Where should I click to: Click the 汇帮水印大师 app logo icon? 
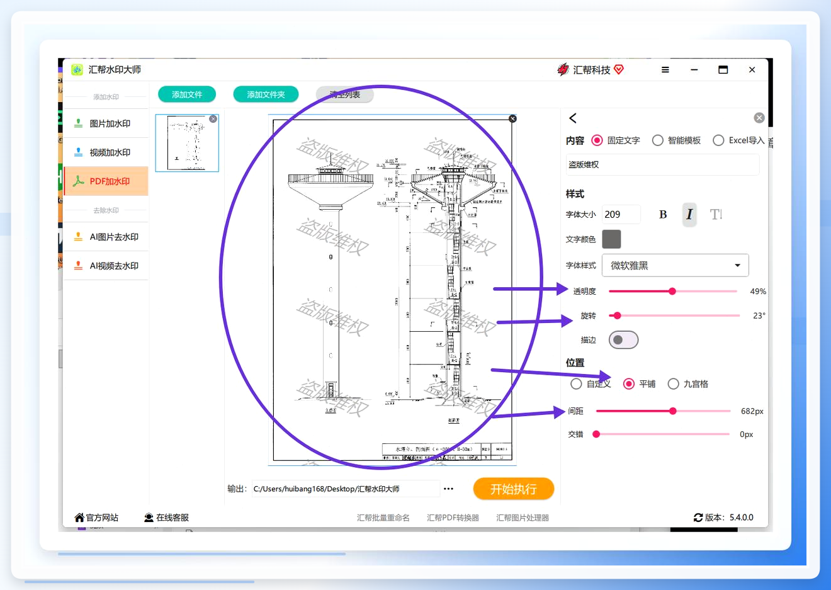tap(77, 70)
